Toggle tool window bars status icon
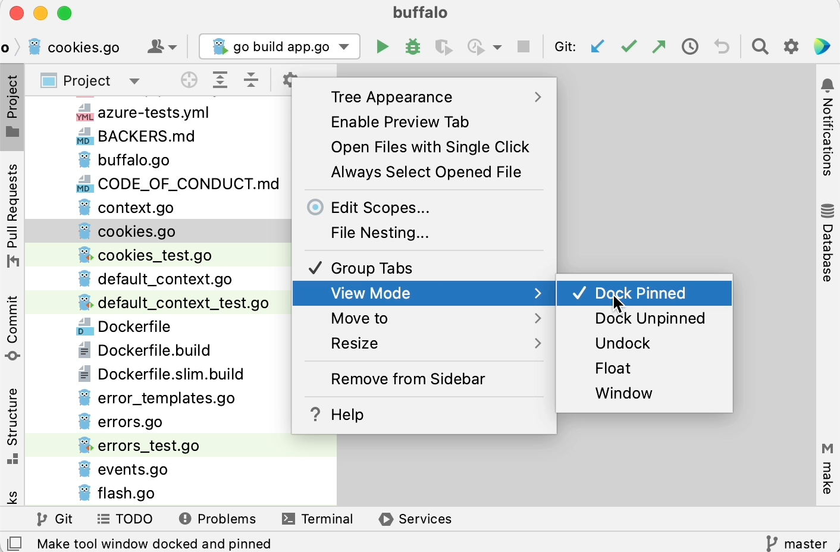This screenshot has width=840, height=552. (15, 543)
